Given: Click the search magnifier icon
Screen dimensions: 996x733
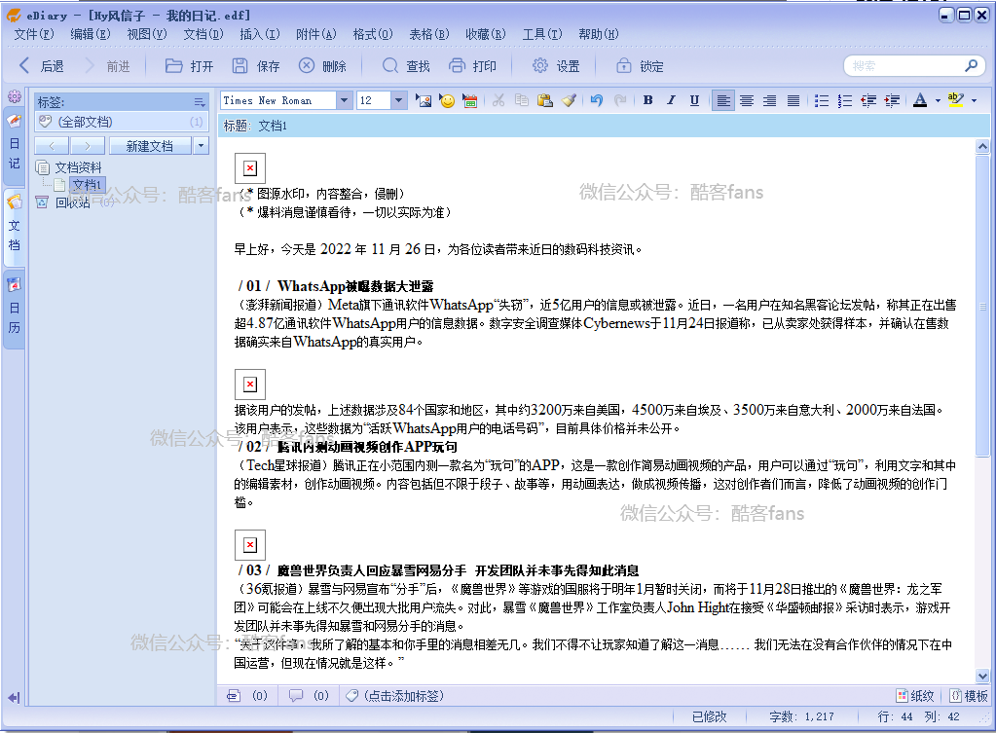Looking at the screenshot, I should click(972, 65).
